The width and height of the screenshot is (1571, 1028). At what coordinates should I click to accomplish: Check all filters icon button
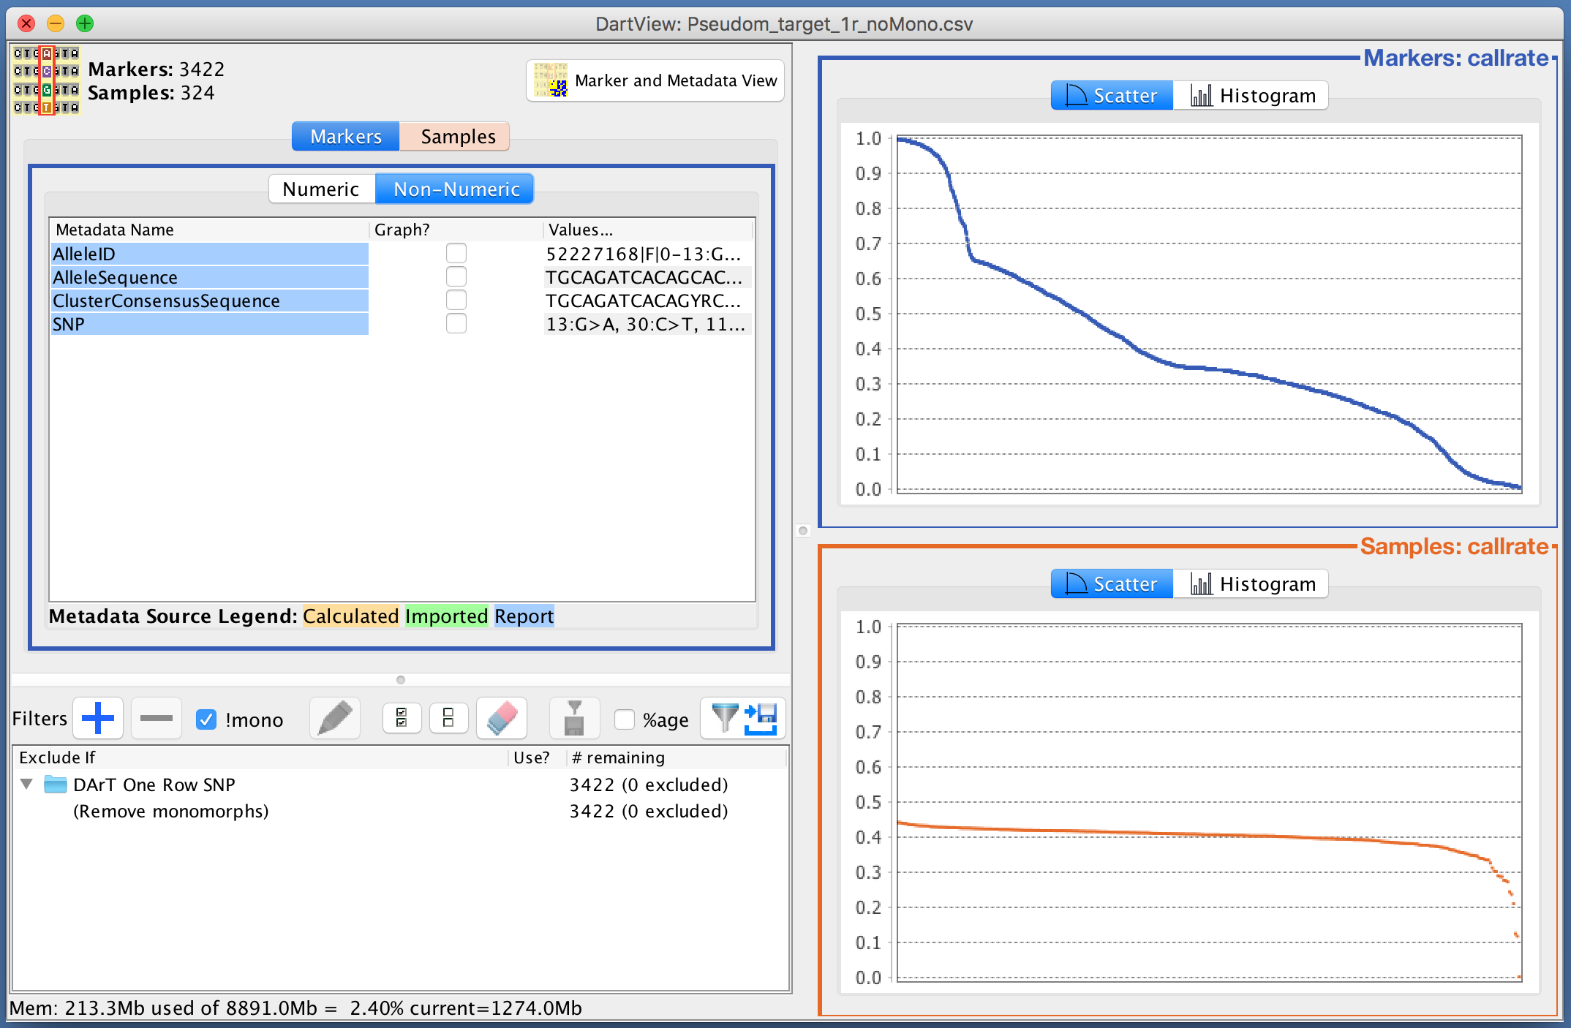tap(402, 718)
